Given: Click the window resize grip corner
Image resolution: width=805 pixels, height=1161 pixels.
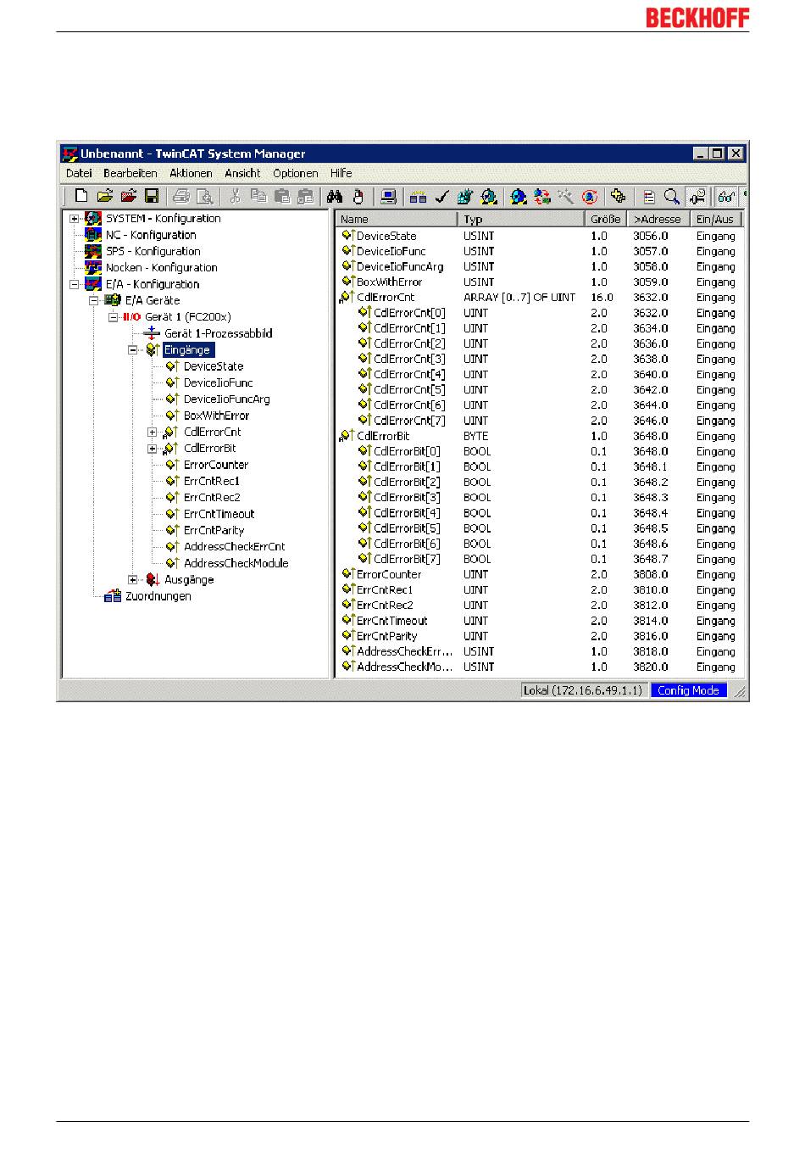Looking at the screenshot, I should [x=741, y=692].
